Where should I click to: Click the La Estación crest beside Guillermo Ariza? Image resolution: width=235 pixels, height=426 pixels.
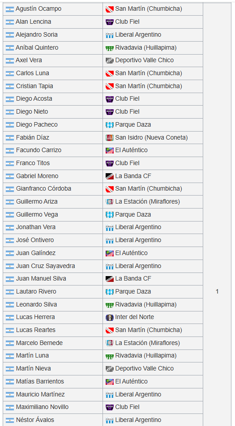(110, 202)
